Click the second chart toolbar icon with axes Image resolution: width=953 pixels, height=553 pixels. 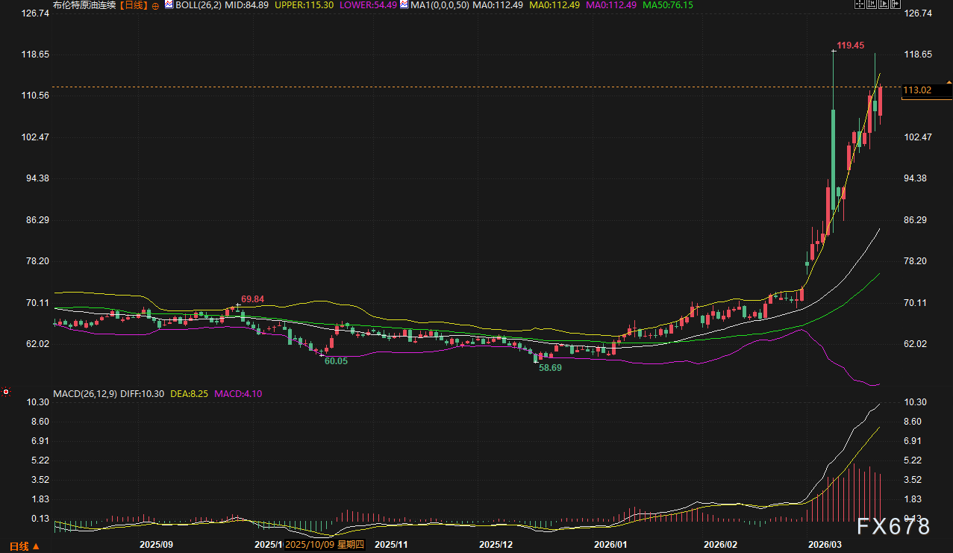point(872,4)
